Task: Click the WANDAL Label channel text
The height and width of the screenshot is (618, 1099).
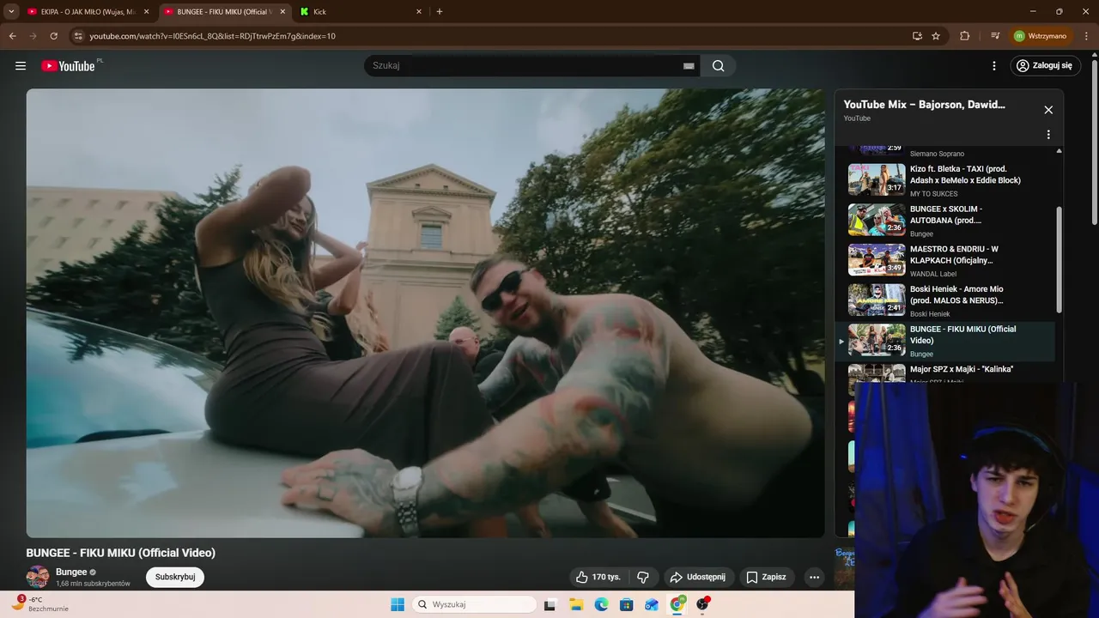Action: (x=932, y=274)
